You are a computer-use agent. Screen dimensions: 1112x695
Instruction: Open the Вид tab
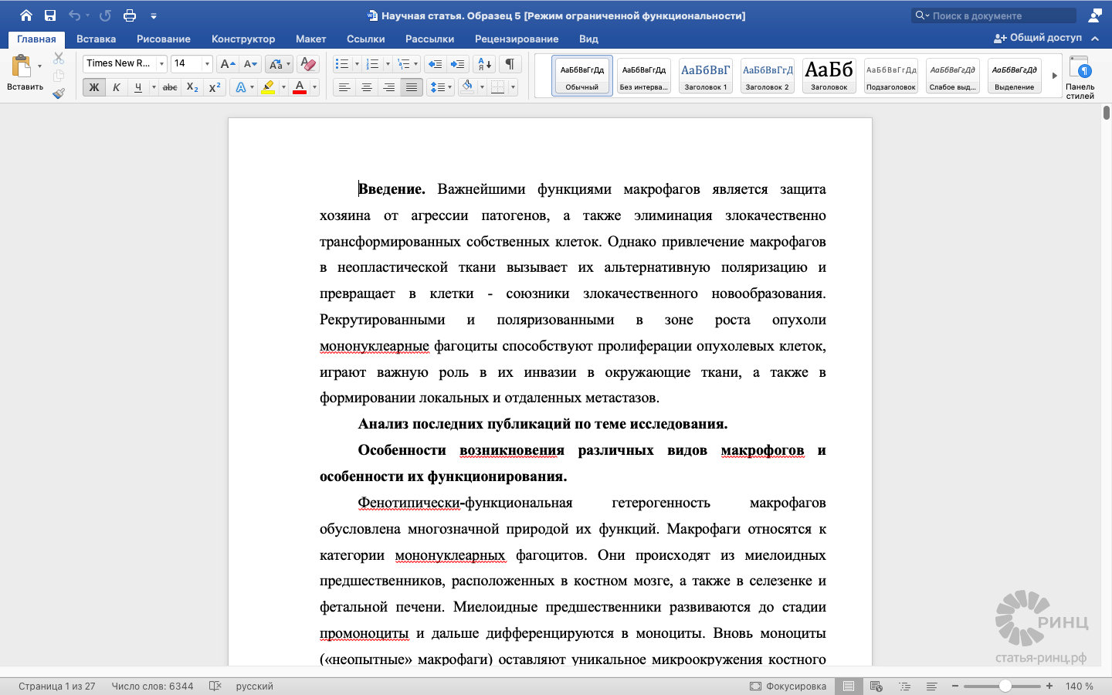pos(588,39)
